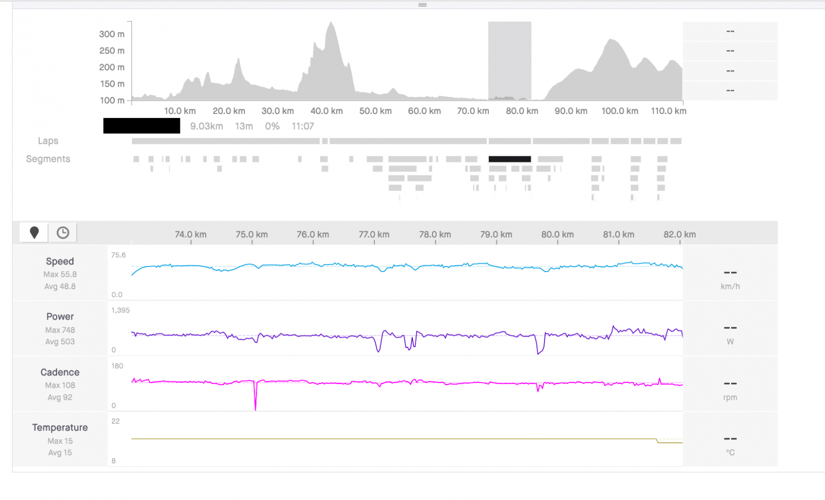Select the segment bar right of highlighted one
Screen dimensions: 825x500
tap(550, 159)
